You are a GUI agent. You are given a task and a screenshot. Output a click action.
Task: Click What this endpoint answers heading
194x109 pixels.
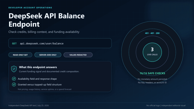38,67
